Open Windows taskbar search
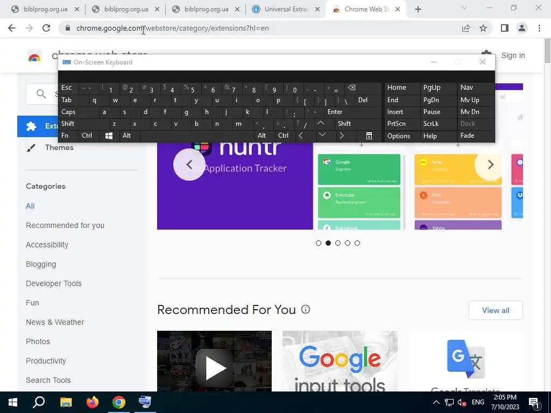The width and height of the screenshot is (551, 413). point(39,402)
